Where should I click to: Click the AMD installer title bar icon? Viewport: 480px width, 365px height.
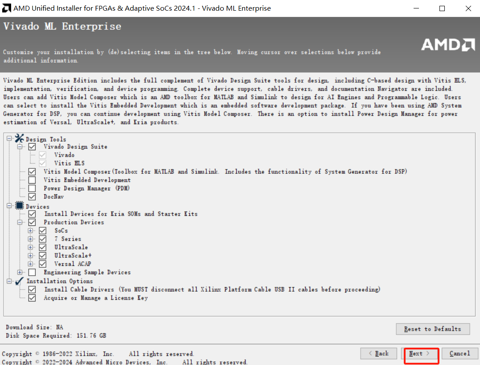[x=7, y=8]
